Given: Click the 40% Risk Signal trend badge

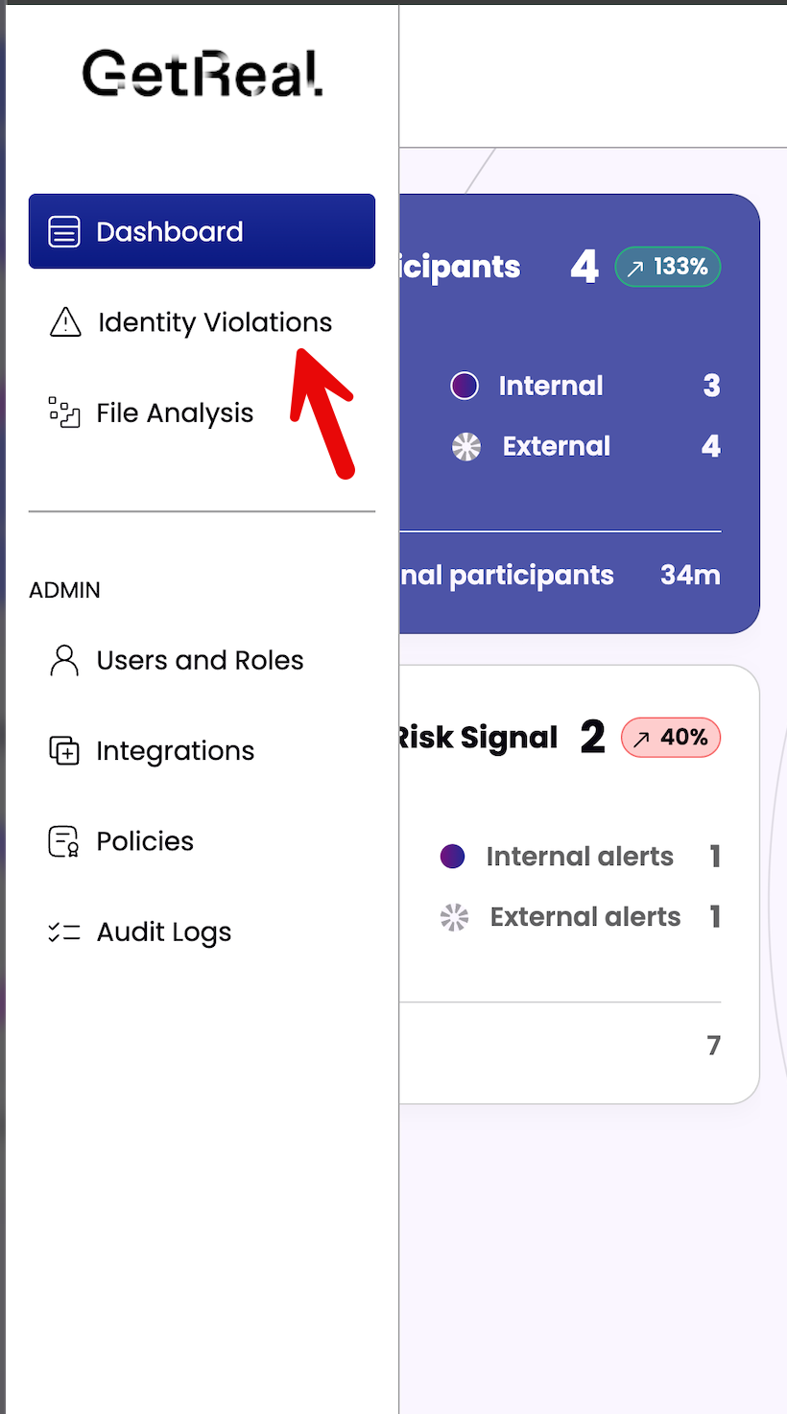Looking at the screenshot, I should click(671, 737).
